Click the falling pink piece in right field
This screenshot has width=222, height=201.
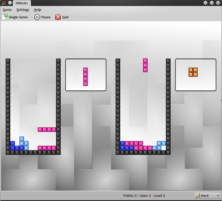click(145, 65)
